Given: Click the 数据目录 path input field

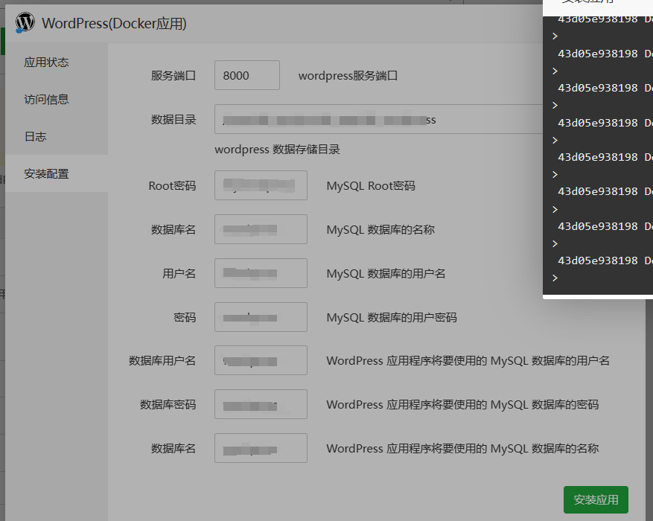Looking at the screenshot, I should coord(378,119).
